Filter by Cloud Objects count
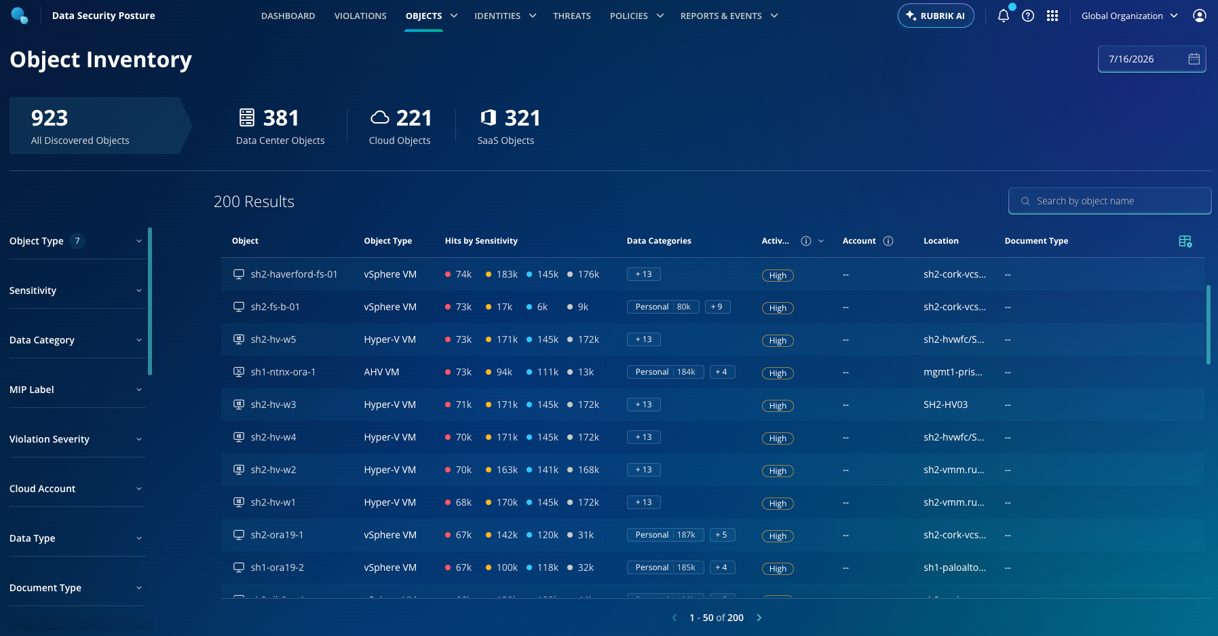Screen dimensions: 1218x636 click(400, 126)
